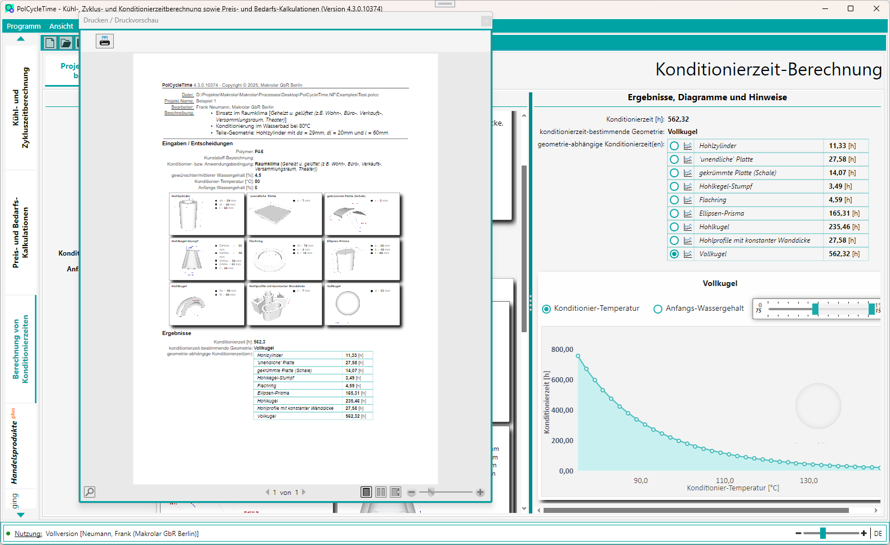Zoom out print preview with minus button
Image resolution: width=890 pixels, height=545 pixels.
click(411, 493)
